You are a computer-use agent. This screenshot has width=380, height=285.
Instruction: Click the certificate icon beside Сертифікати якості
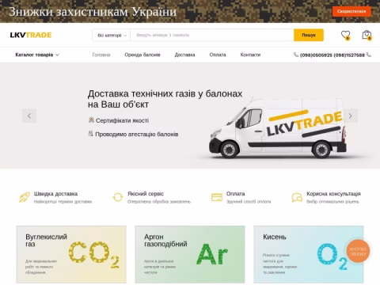point(91,120)
